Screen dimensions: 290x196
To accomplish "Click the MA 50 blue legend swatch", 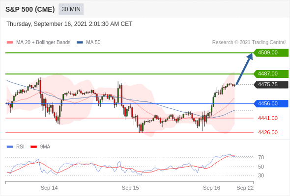I will pos(80,43).
